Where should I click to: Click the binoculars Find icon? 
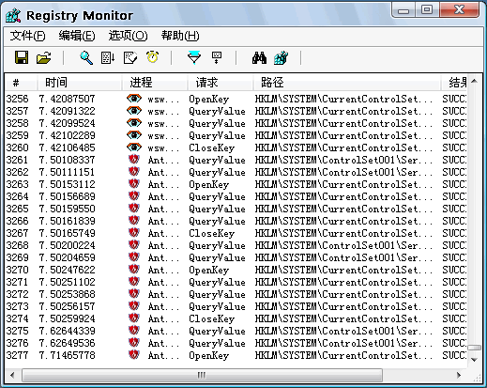(259, 57)
